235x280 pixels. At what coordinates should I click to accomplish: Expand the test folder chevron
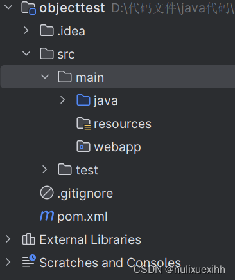coord(44,169)
